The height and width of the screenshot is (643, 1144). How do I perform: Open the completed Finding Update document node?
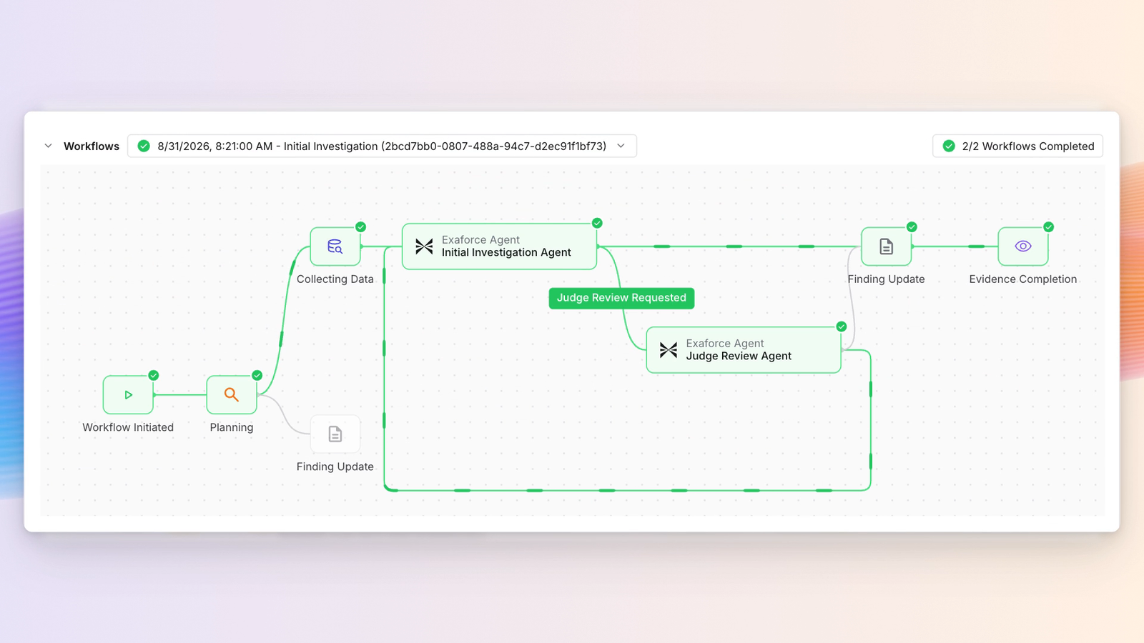(887, 246)
